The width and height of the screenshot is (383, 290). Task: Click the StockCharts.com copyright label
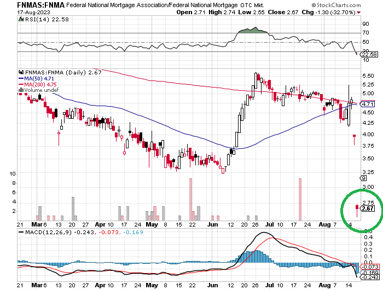point(336,5)
